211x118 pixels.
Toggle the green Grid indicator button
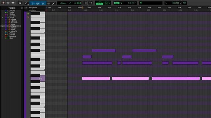pyautogui.click(x=117, y=3)
